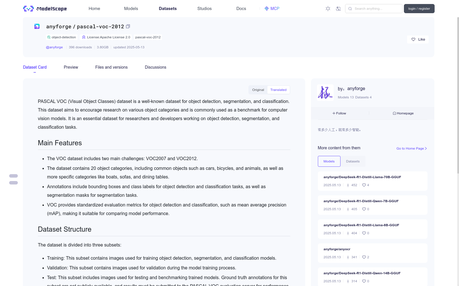
Task: Focus the Search anything input field
Action: tap(374, 9)
